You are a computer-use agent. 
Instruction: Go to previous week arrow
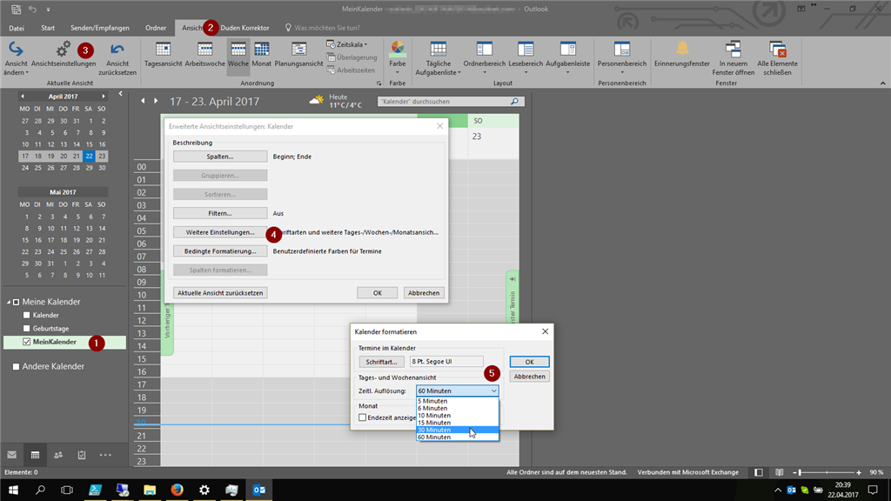click(x=143, y=101)
